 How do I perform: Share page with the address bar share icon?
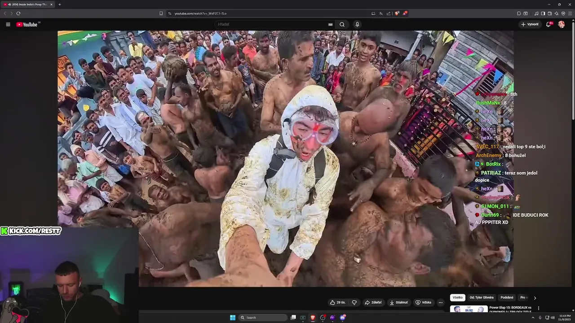[x=389, y=13]
